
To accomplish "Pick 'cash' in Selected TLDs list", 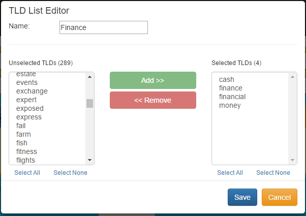I will [227, 80].
